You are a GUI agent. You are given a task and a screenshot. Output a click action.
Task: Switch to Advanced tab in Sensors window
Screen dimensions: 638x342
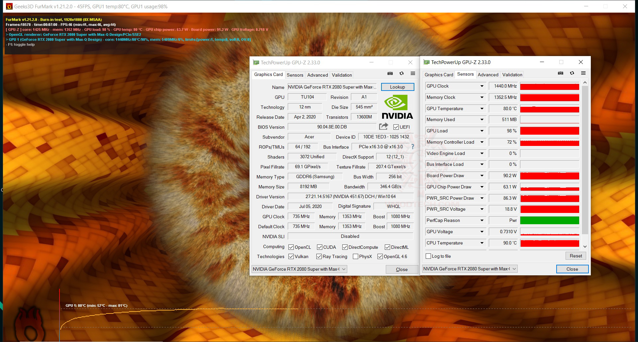point(488,75)
